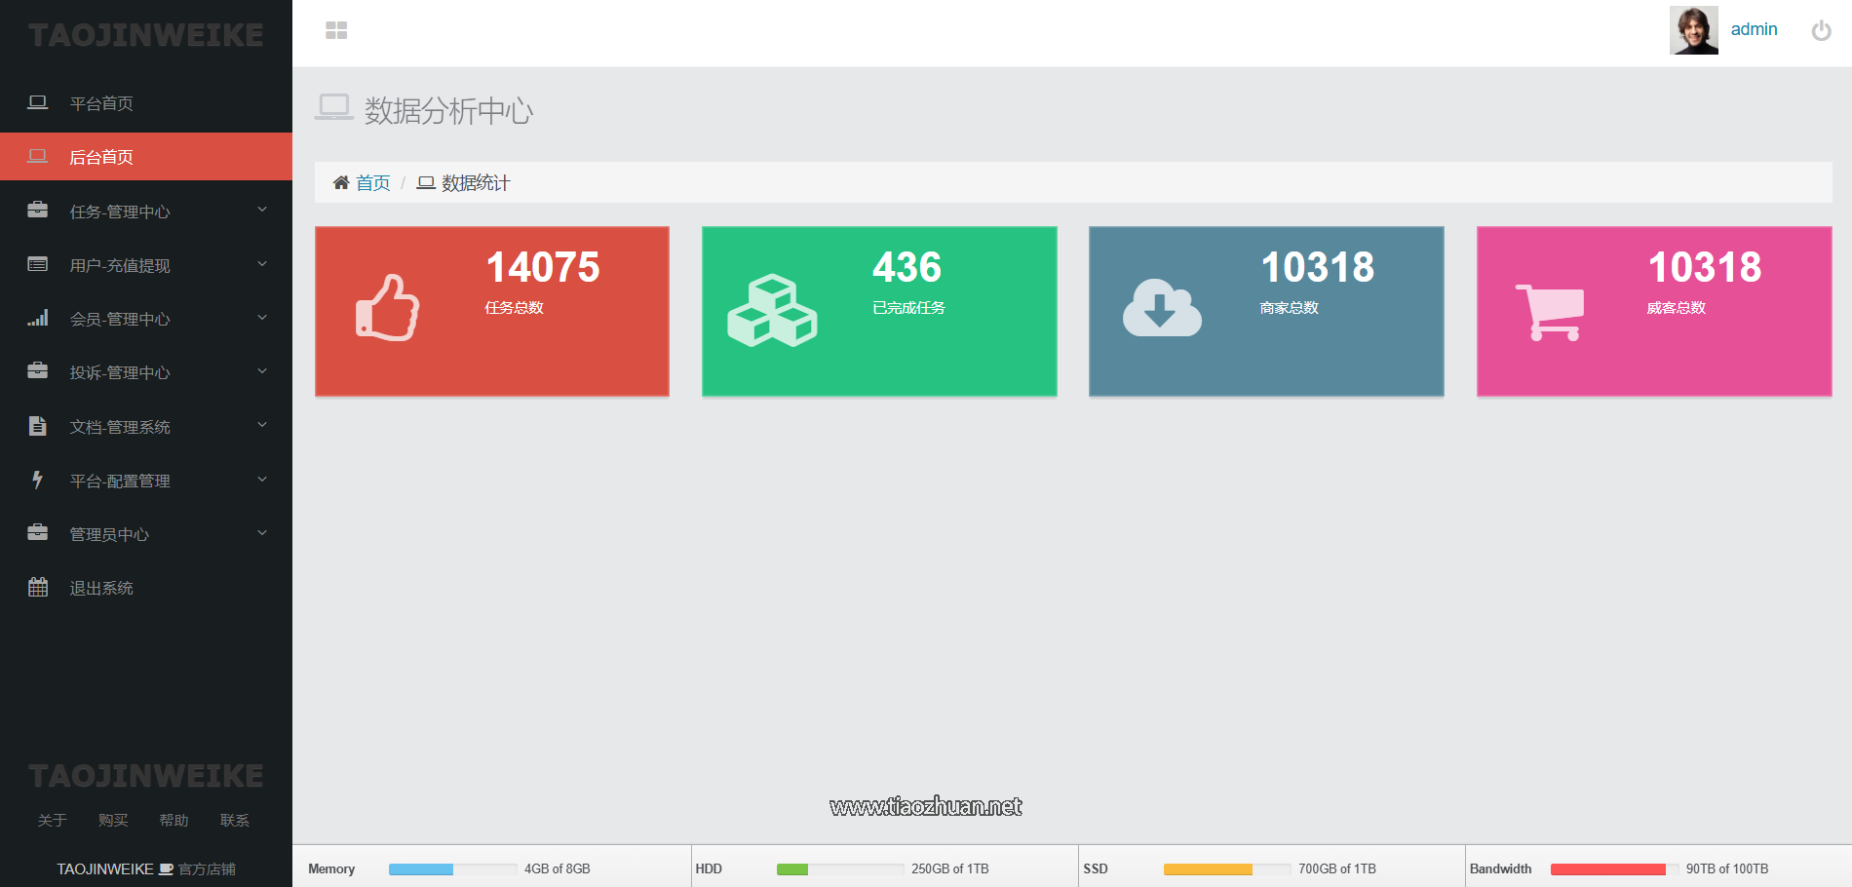The height and width of the screenshot is (887, 1852).
Task: Click the grid layout toggle icon
Action: [x=336, y=31]
